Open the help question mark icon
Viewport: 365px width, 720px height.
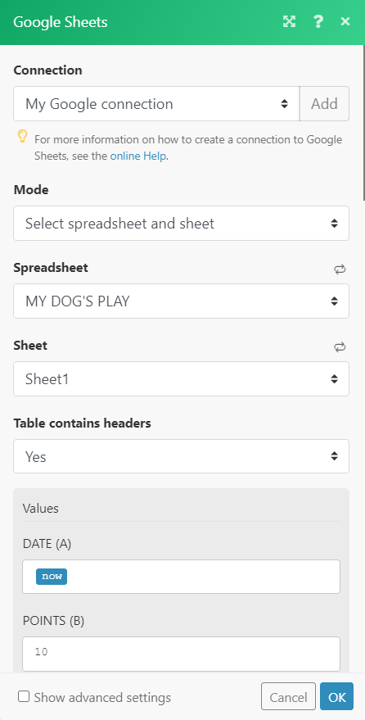point(318,21)
